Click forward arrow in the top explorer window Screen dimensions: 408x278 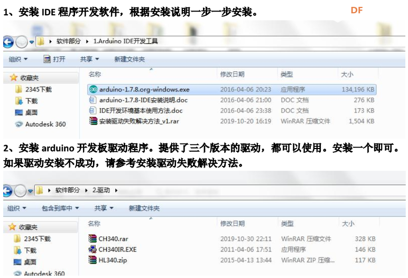pos(21,42)
